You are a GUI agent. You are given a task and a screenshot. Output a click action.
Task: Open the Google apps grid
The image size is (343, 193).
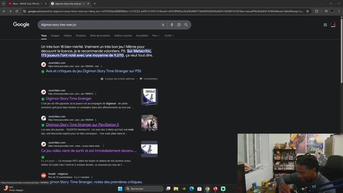(x=325, y=25)
